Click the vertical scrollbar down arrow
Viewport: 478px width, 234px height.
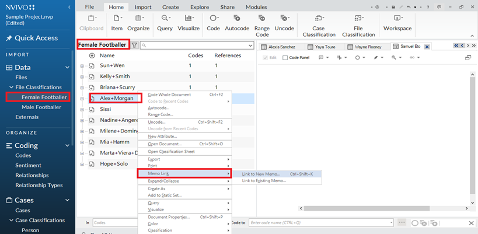pos(473,202)
